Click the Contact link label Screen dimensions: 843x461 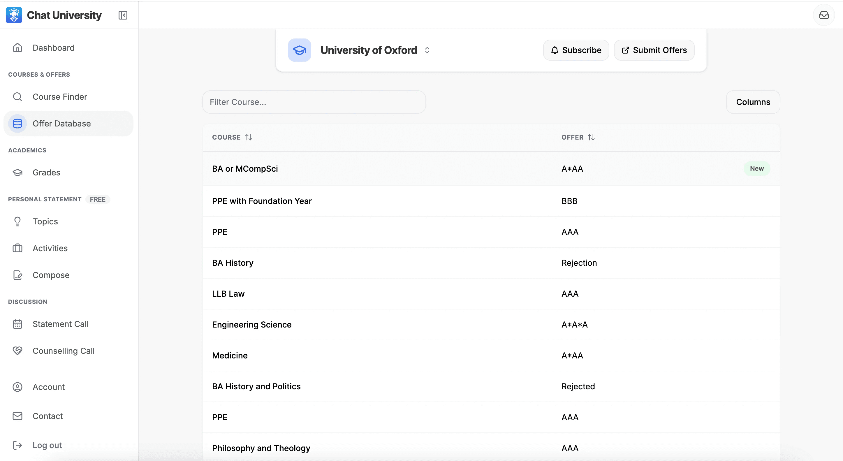click(x=47, y=416)
